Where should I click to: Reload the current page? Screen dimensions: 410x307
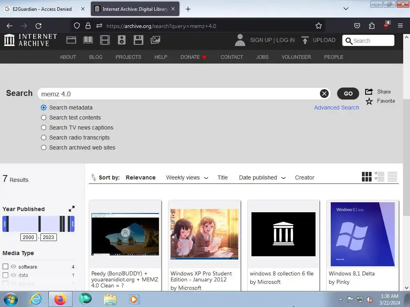(38, 26)
